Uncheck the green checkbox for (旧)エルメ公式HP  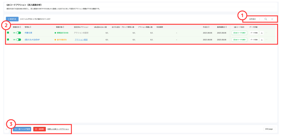point(8,40)
